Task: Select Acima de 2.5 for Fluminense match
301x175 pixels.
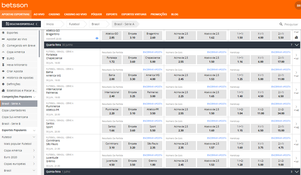Action: (x=181, y=111)
